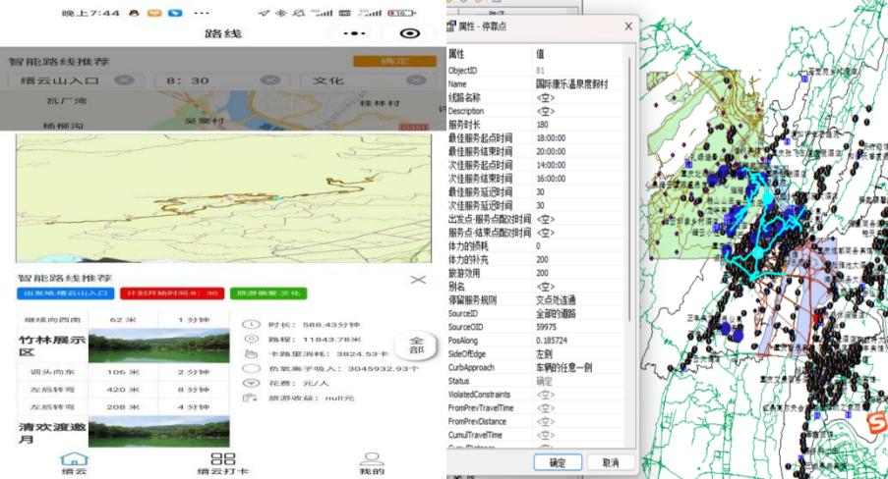Open the 缙云 home tab
Screen dimensions: 888x479
(x=74, y=462)
